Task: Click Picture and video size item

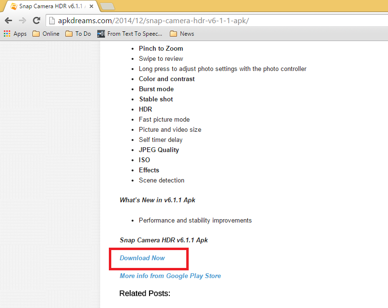Action: click(x=170, y=130)
